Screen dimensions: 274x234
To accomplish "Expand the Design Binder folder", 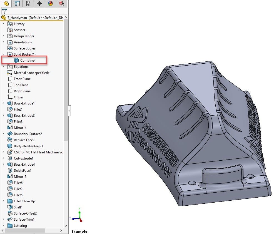I will pyautogui.click(x=3, y=36).
